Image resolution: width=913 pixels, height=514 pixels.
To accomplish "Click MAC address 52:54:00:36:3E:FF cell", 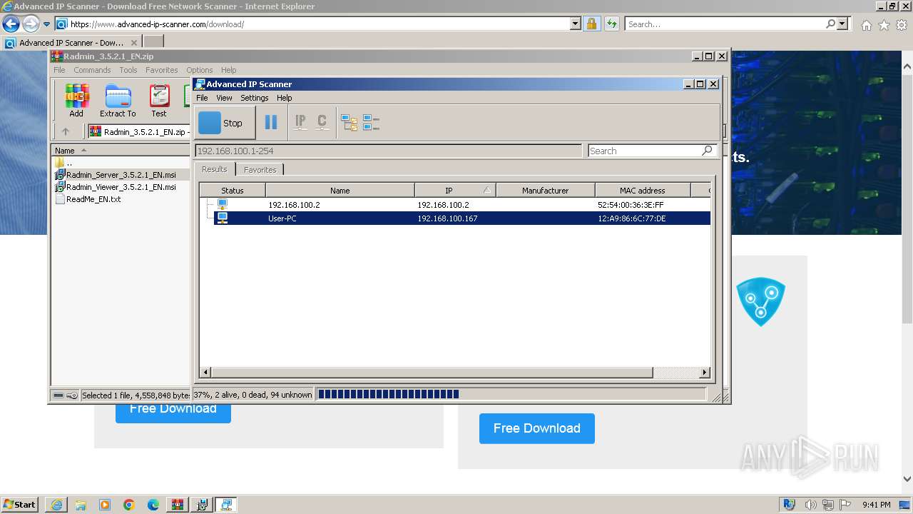I will pos(631,205).
